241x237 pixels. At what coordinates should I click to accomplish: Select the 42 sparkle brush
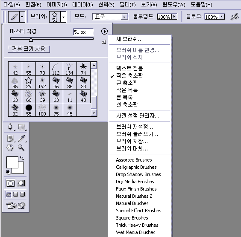pos(15,69)
